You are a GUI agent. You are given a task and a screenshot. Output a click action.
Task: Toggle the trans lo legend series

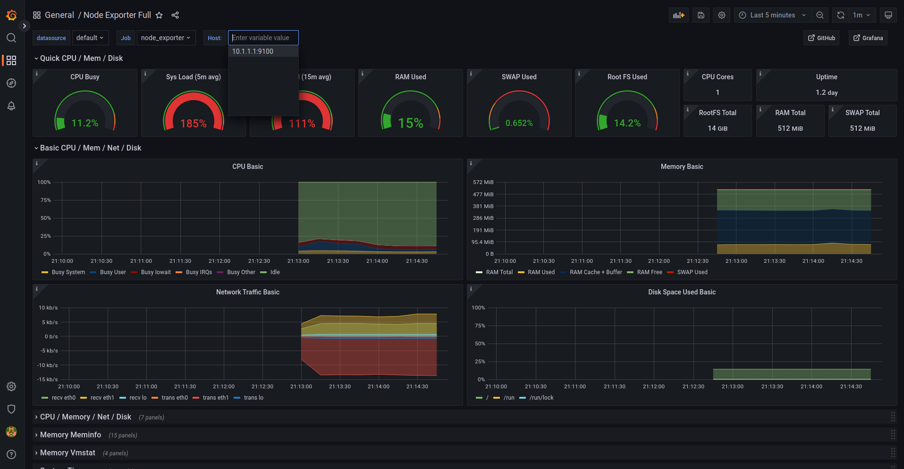tap(253, 398)
